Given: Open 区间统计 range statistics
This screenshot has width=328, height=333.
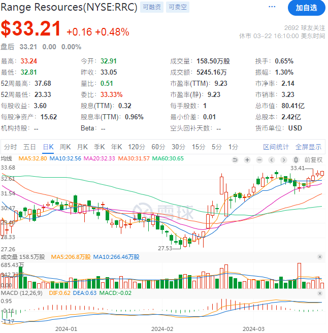Looking at the screenshot, I should click(276, 147).
